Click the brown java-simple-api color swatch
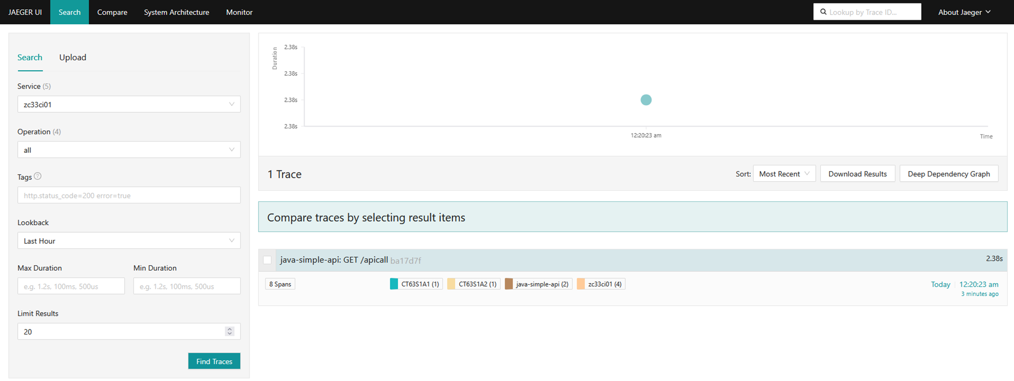The height and width of the screenshot is (381, 1014). pos(509,284)
